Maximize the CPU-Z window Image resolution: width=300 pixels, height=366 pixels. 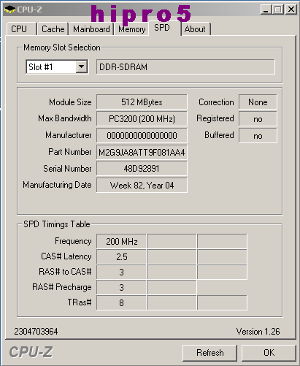coord(278,9)
